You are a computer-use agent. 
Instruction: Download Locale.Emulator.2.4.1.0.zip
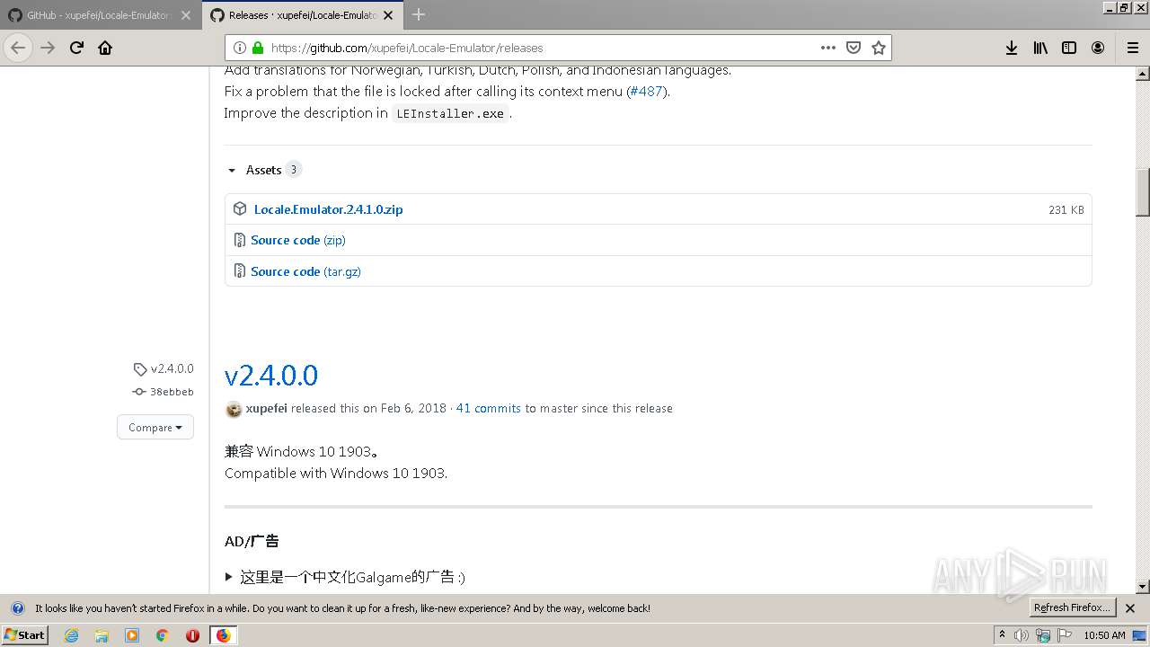[x=328, y=209]
